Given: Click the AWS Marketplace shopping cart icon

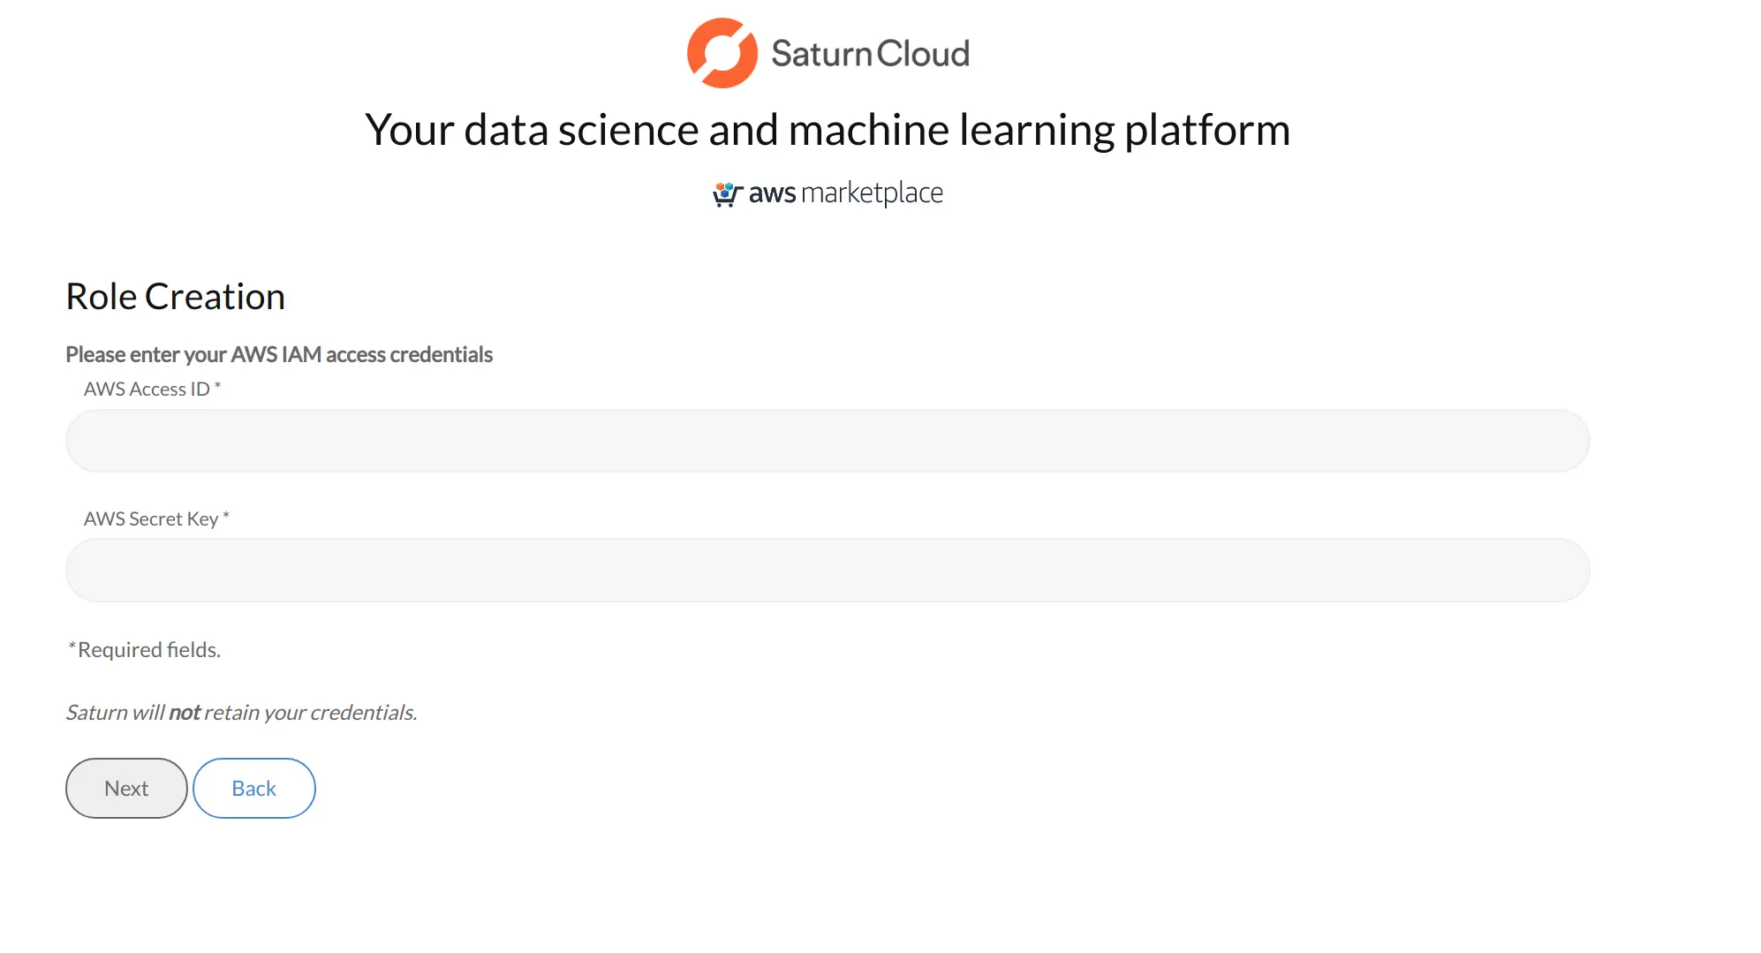Looking at the screenshot, I should 726,193.
